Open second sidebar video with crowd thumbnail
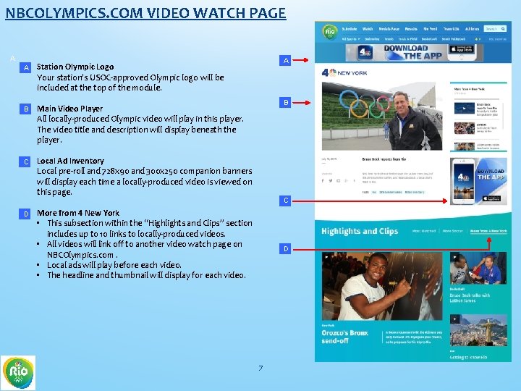Image resolution: width=521 pixels, height=391 pixels. coord(464,128)
